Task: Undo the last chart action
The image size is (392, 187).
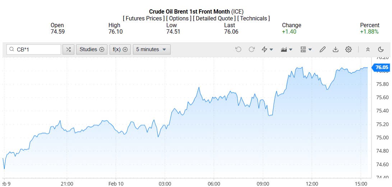Action: 238,49
